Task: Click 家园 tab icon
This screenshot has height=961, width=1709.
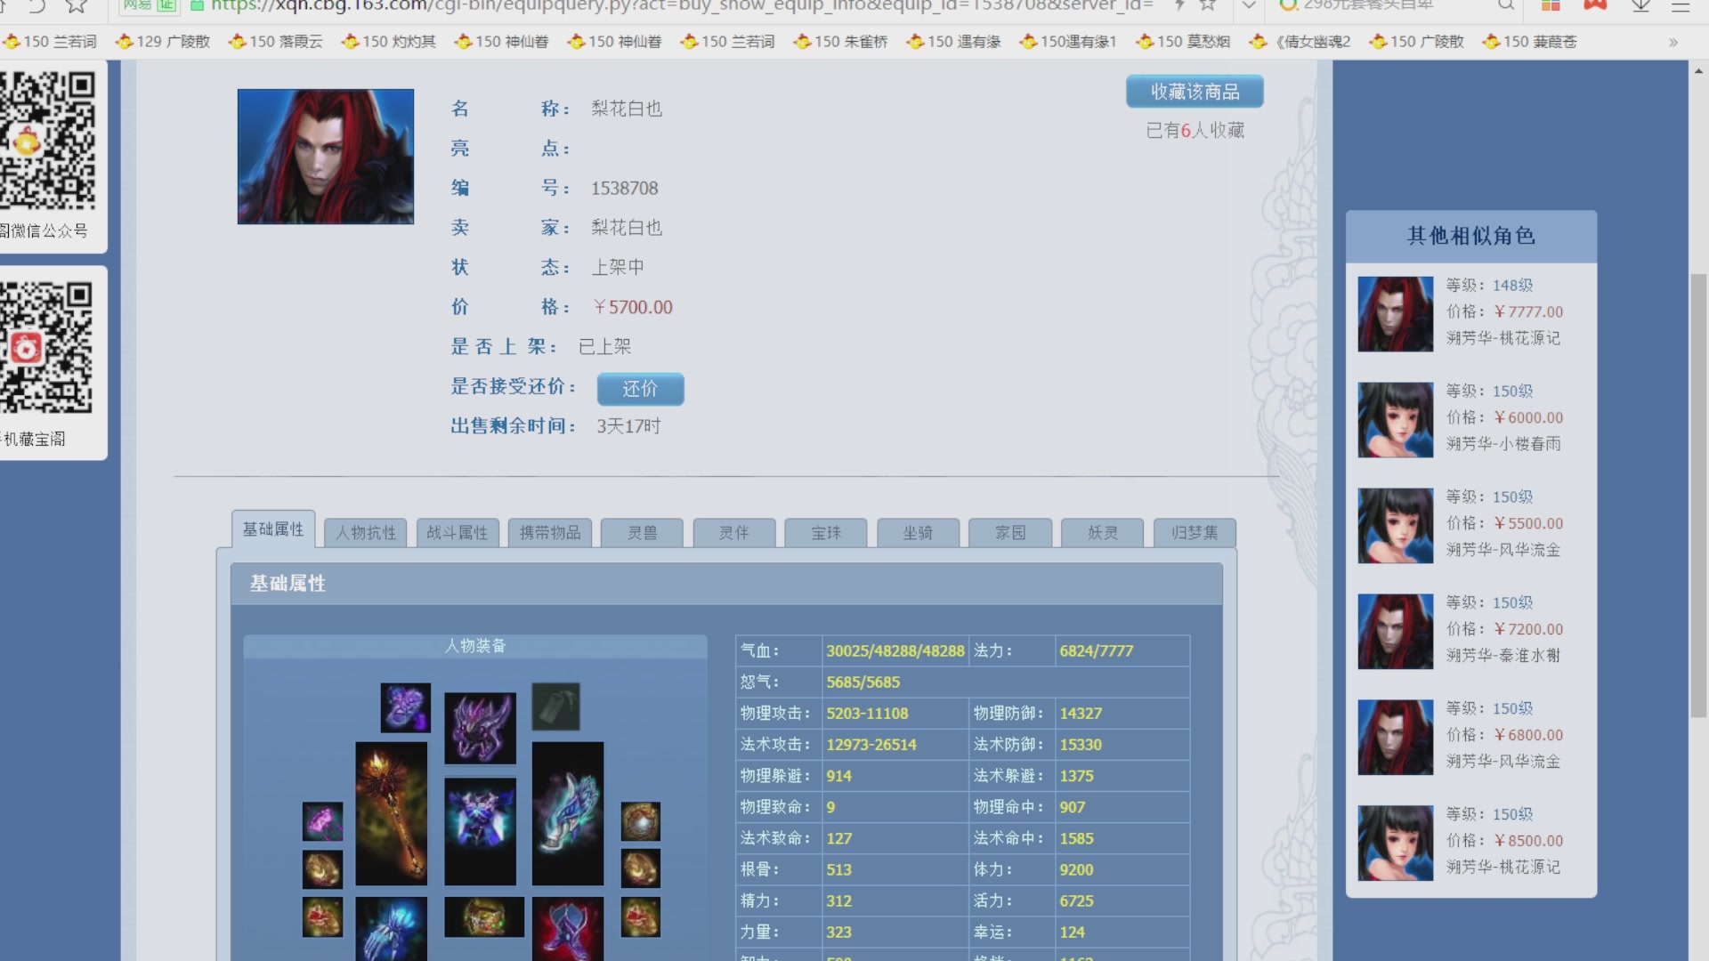Action: pos(1009,531)
